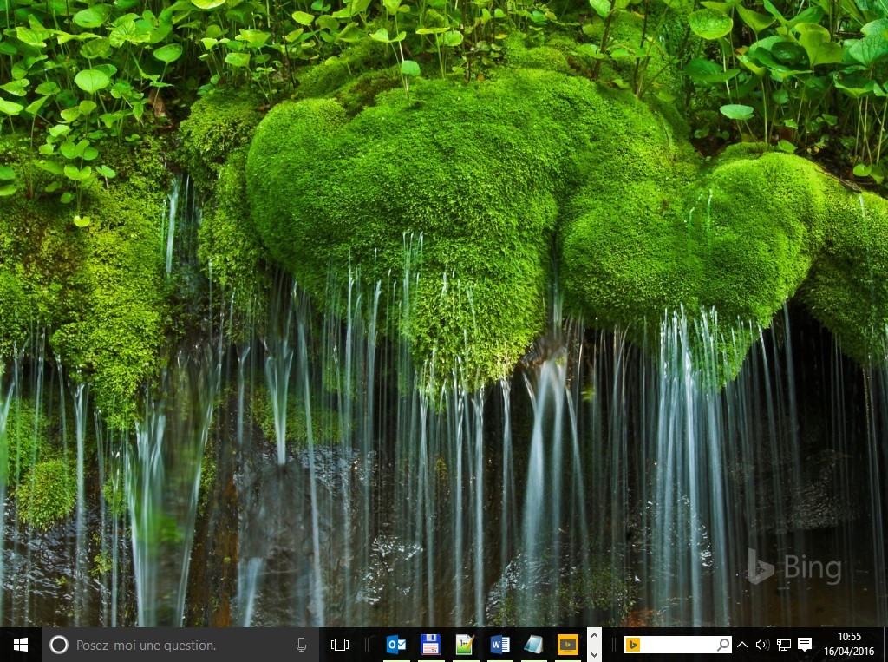Open the Windows Start menu

21,645
